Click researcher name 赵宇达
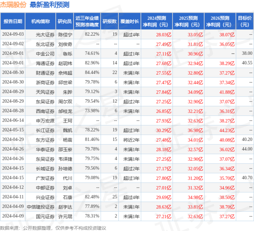The width and height of the screenshot is (254, 231). (x=65, y=207)
